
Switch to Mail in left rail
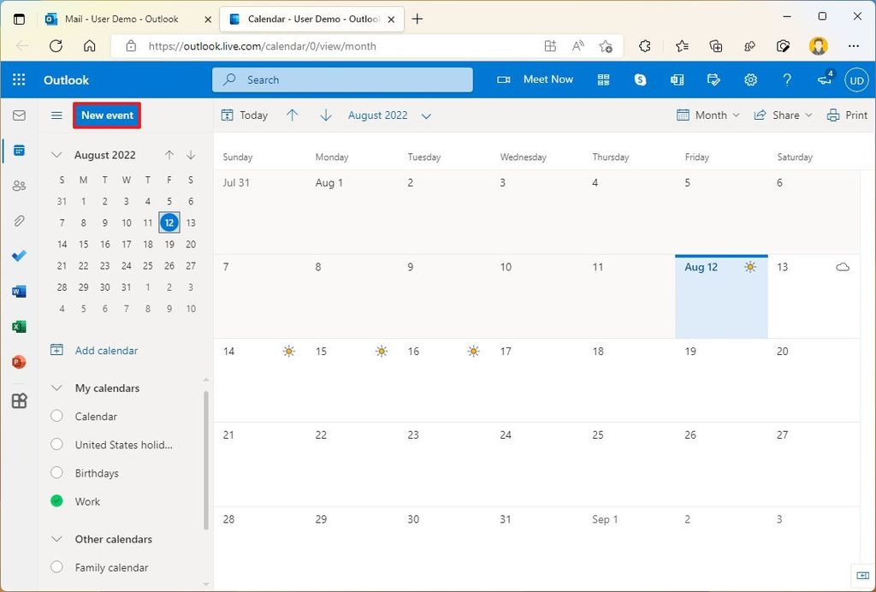pyautogui.click(x=19, y=115)
